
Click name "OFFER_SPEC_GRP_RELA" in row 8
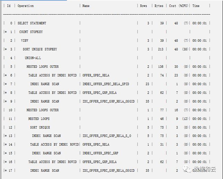(100, 93)
